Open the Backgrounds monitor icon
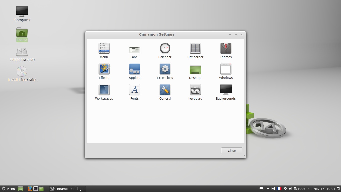The width and height of the screenshot is (341, 192). point(226,90)
